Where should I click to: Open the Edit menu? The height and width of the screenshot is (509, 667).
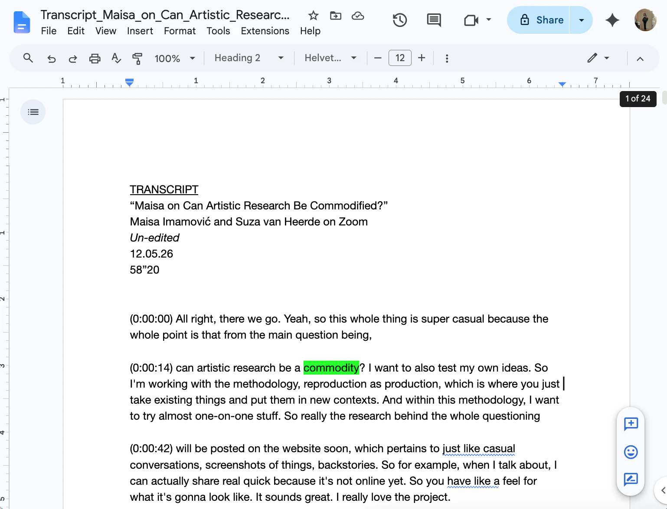76,31
